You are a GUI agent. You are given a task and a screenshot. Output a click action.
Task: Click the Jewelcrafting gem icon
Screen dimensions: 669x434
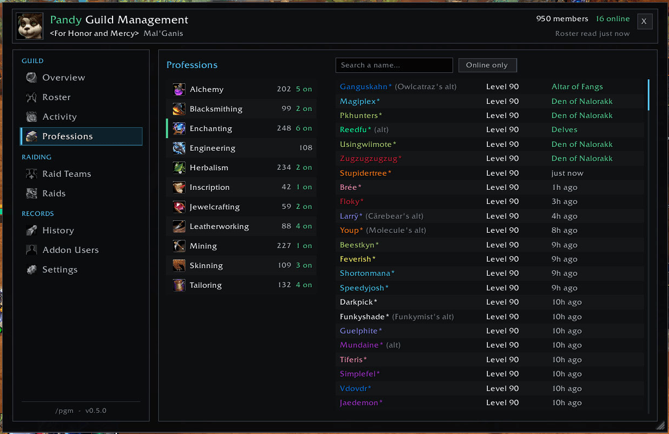tap(179, 207)
